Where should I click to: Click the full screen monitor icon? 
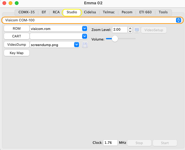[x=137, y=30]
